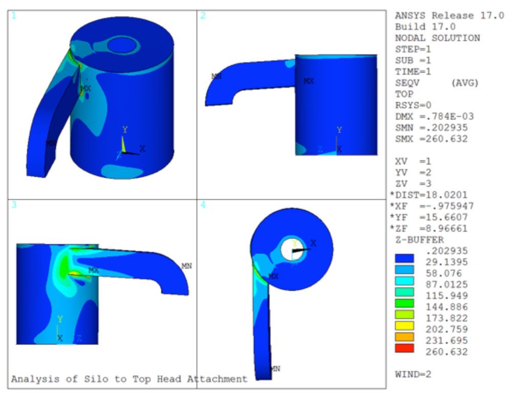Click the 'STEP=1' entry
512x398 pixels.
413,49
